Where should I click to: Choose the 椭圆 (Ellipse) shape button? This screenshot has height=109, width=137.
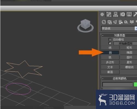[x=129, y=53]
